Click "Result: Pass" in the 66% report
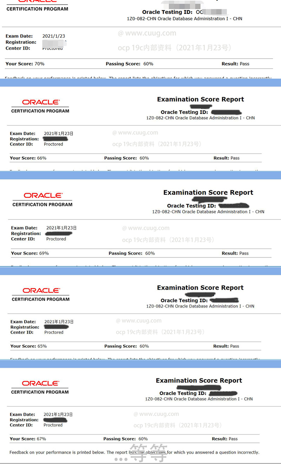 click(227, 158)
